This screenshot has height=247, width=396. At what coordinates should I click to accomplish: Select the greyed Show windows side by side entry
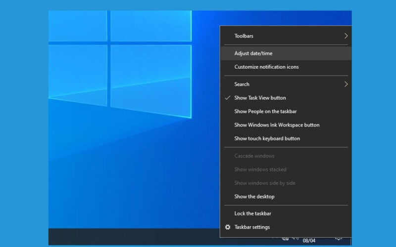pos(286,183)
